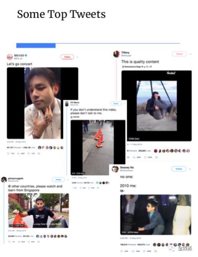The image size is (198, 257).
Task: Open the Swavey Vic profile avatar
Action: coord(115,169)
